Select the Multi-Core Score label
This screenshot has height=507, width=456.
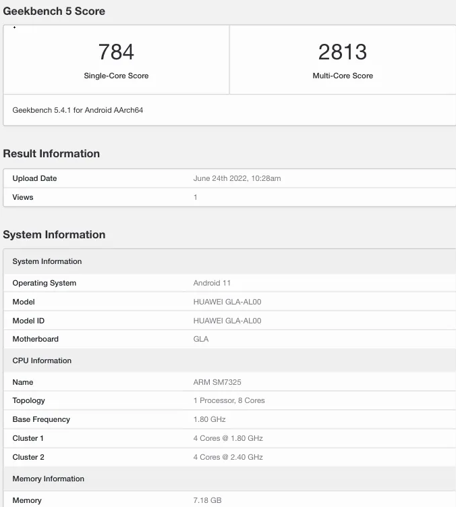pos(342,76)
